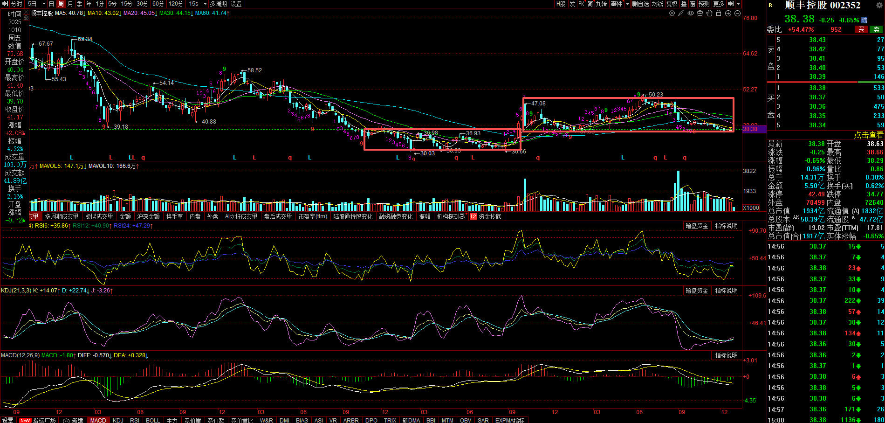Click the chart settings gear icon
The image size is (885, 423).
672,14
